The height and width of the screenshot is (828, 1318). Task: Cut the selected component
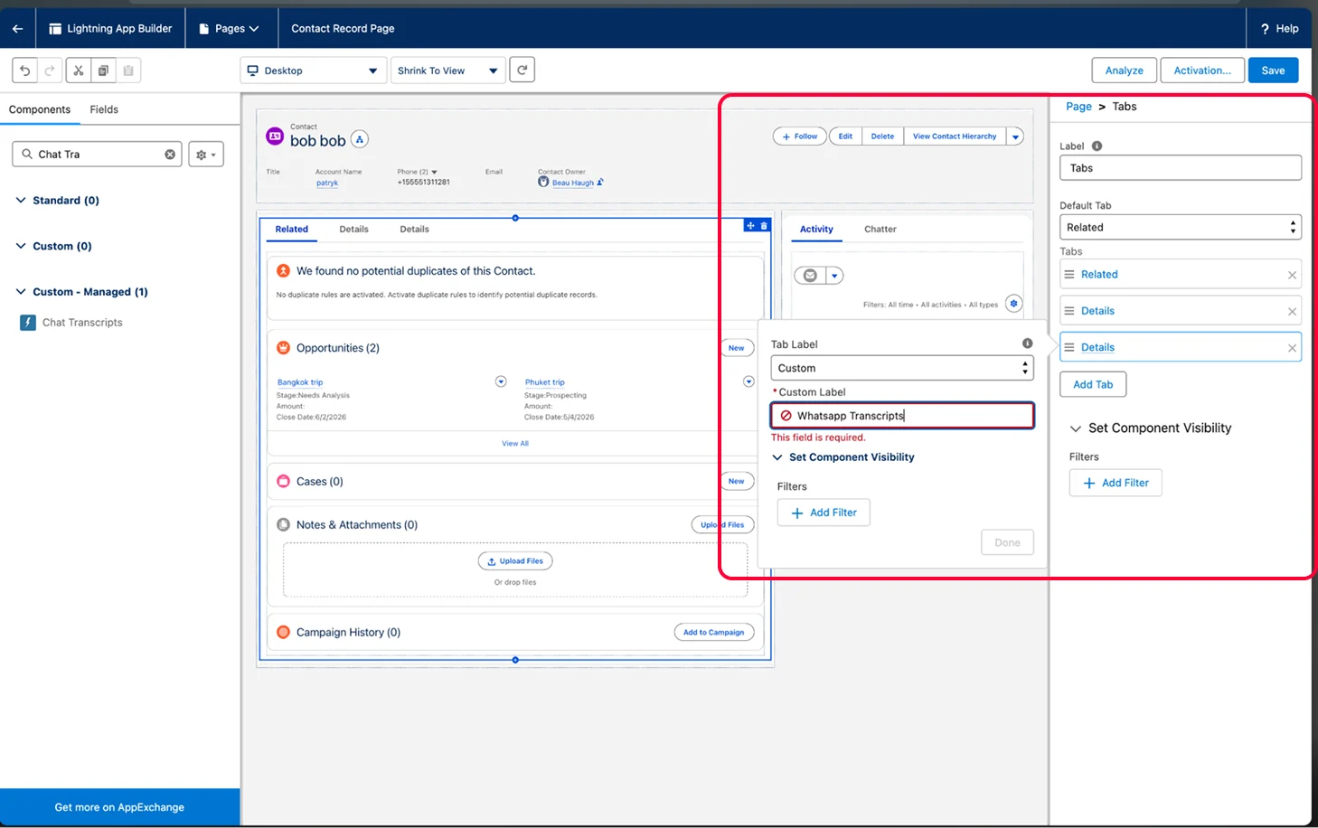click(79, 71)
